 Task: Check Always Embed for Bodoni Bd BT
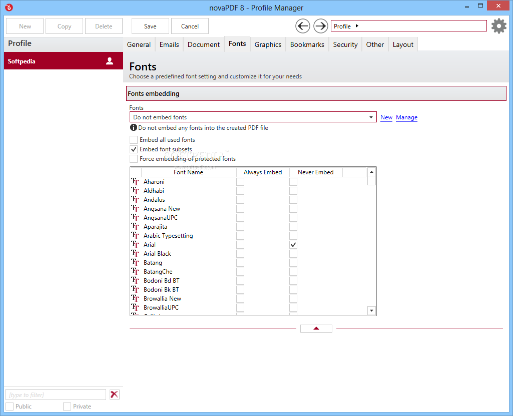240,281
